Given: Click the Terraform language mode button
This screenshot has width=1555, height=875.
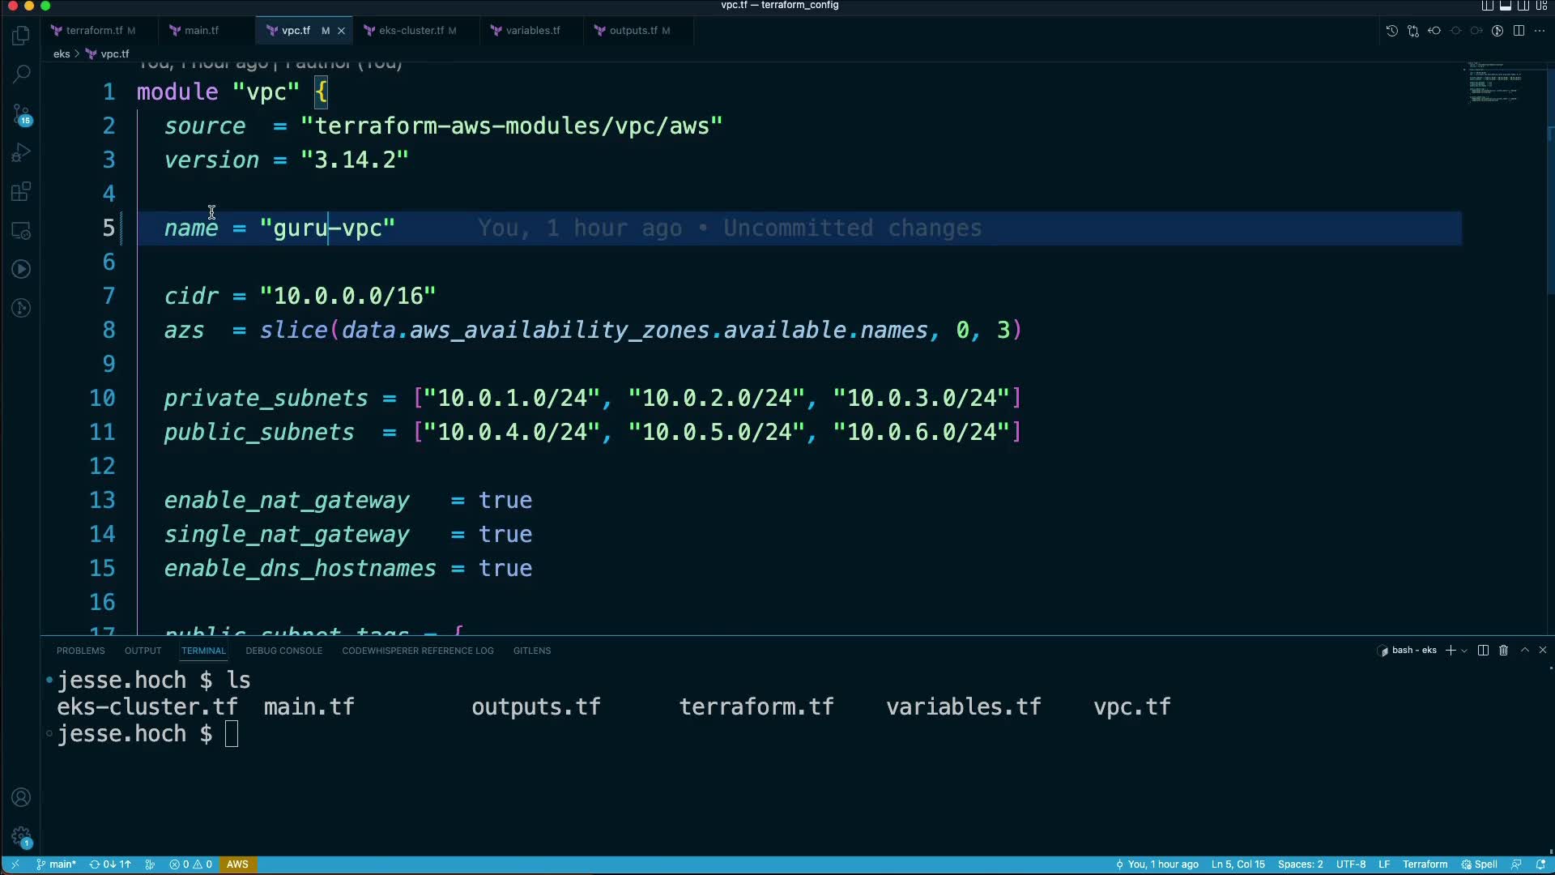Looking at the screenshot, I should pos(1425,864).
